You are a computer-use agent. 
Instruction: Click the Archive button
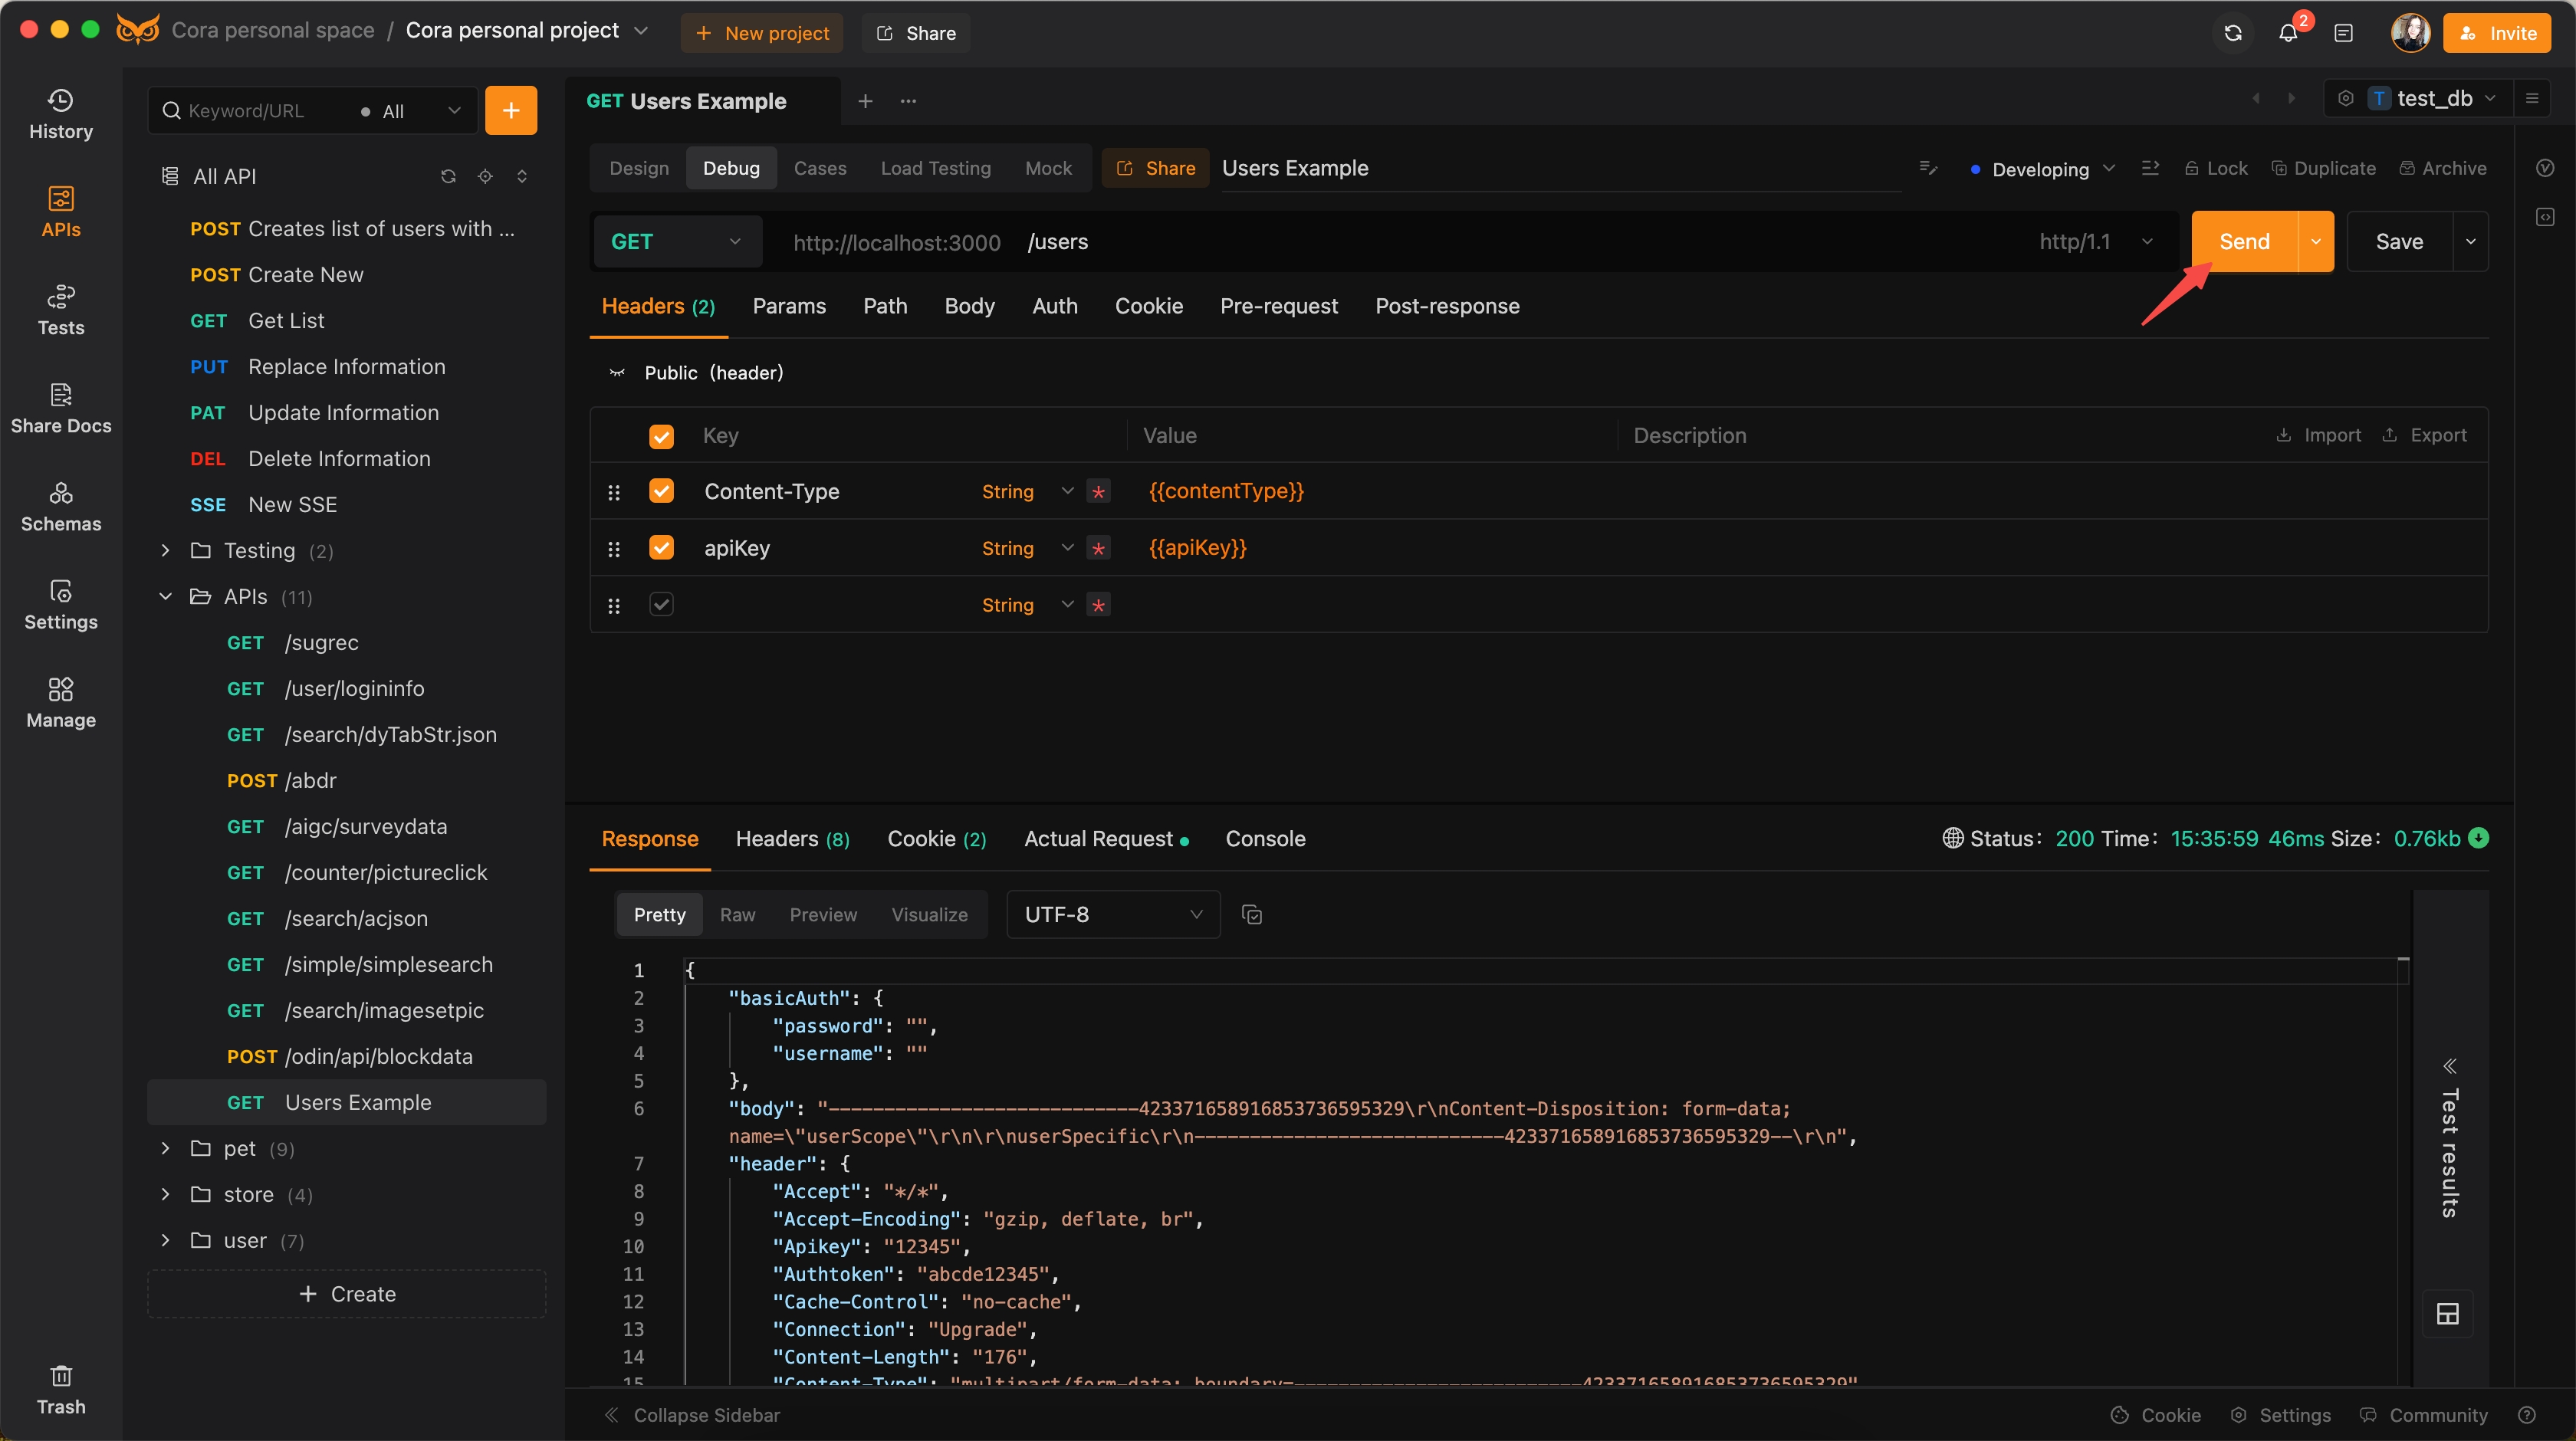coord(2443,168)
